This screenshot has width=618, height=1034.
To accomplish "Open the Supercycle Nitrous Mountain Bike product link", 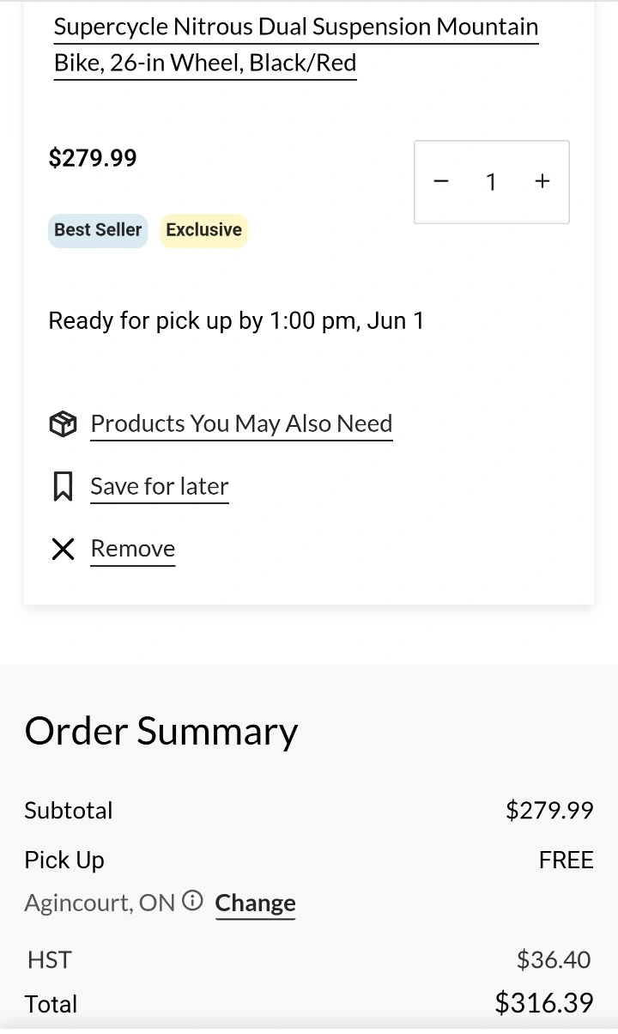I will pyautogui.click(x=296, y=45).
